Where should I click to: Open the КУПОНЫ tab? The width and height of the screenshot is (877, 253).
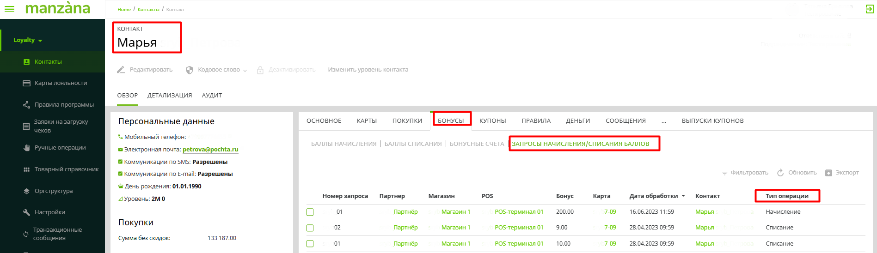pyautogui.click(x=492, y=121)
